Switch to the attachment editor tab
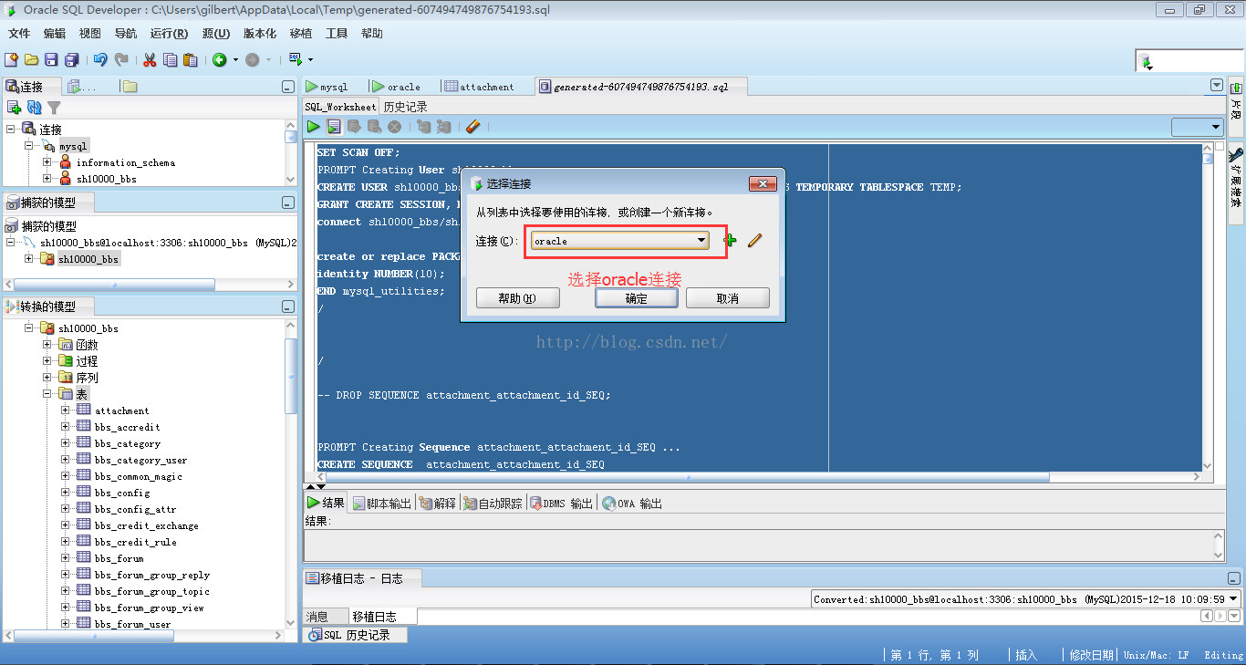1246x665 pixels. 479,87
